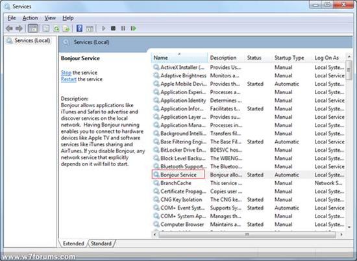Viewport: 357px width, 261px height.
Task: Click the Export List toolbar icon
Action: click(66, 29)
